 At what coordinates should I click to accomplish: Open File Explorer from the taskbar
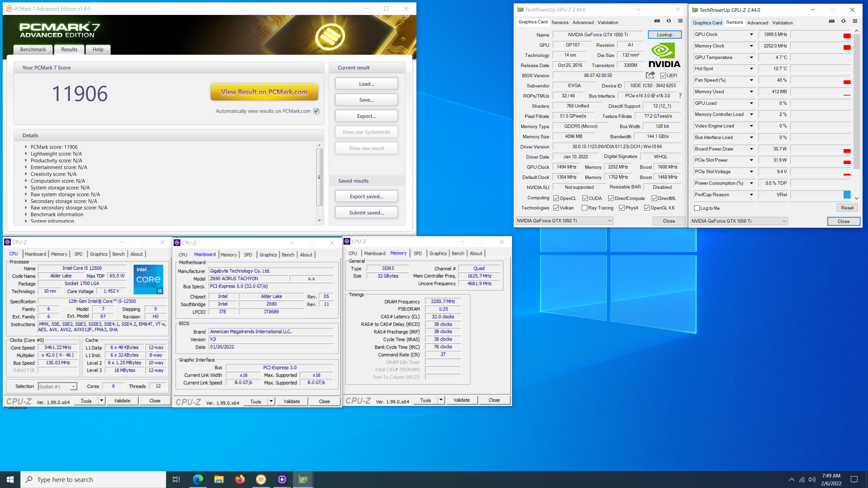tap(219, 480)
